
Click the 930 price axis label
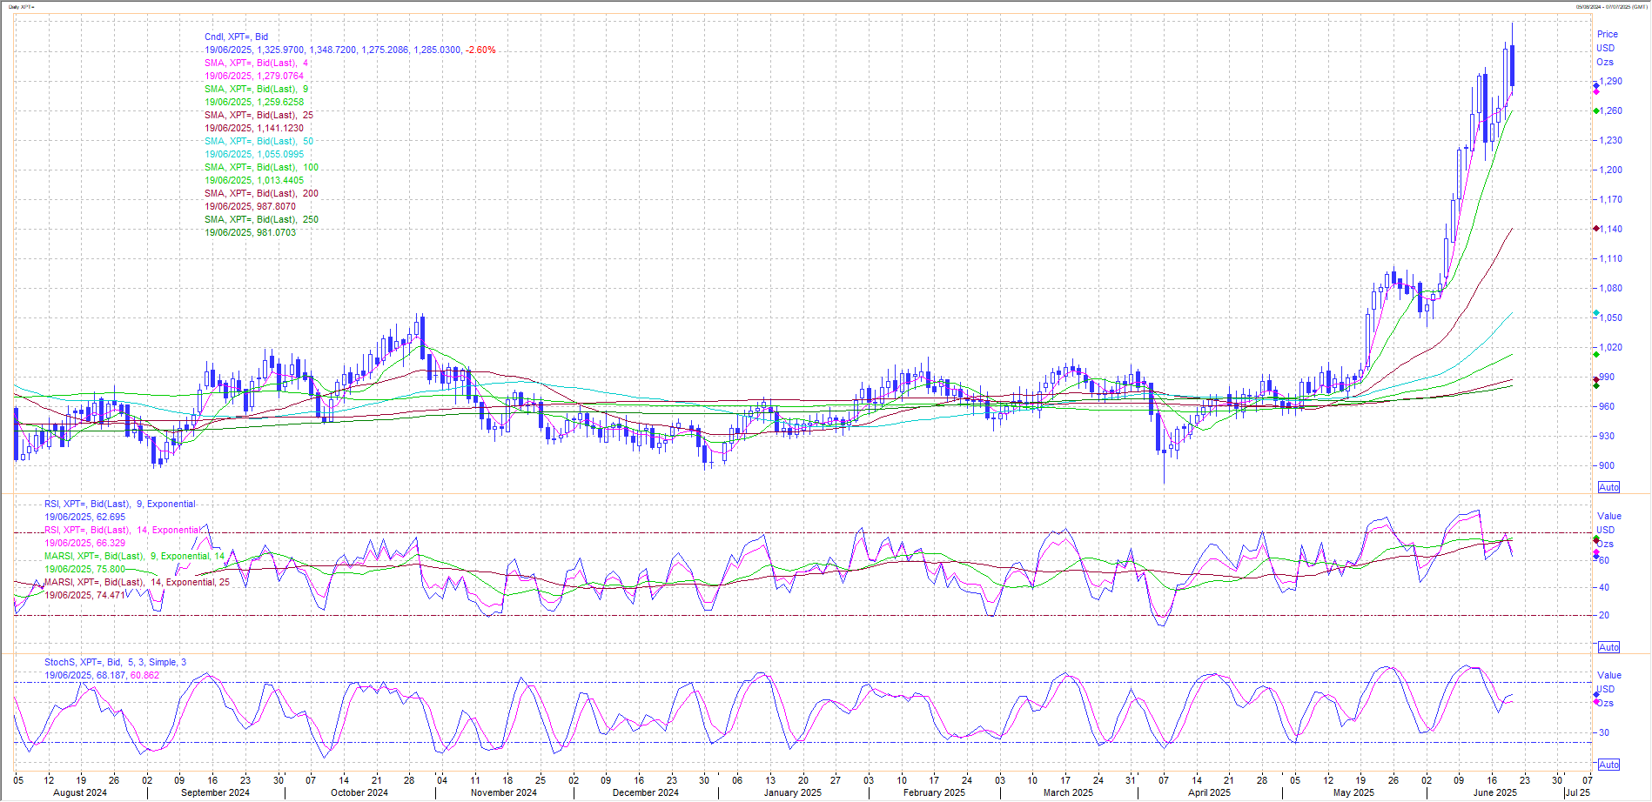[x=1606, y=436]
